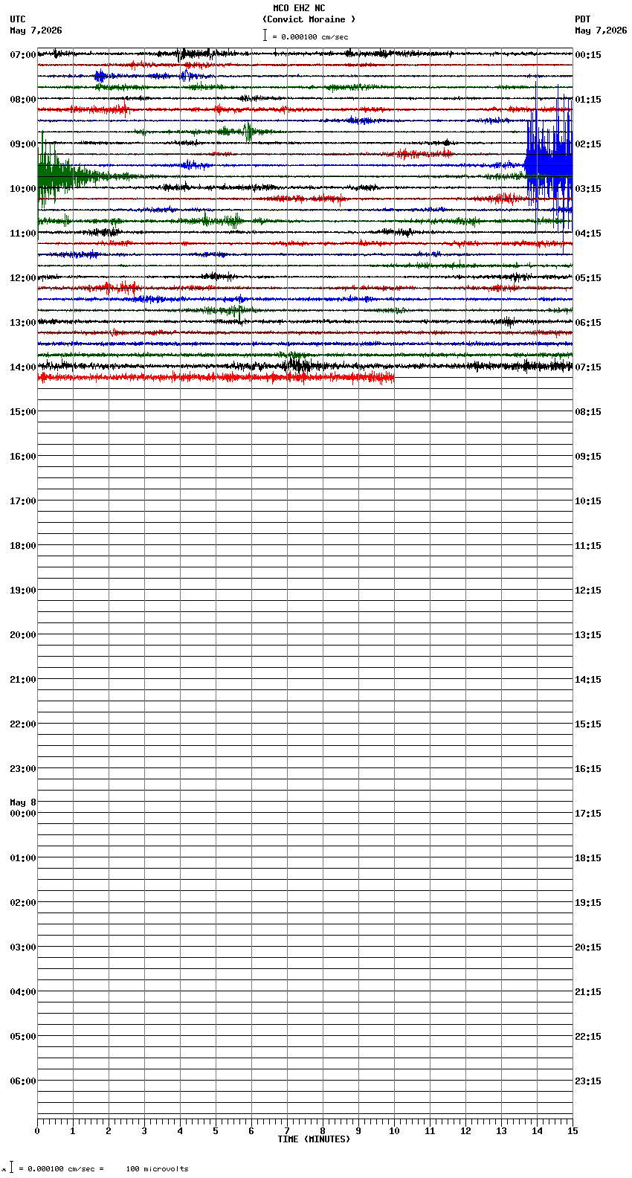
Task: Click the '04:15' PDT time label
Action: pyautogui.click(x=588, y=234)
